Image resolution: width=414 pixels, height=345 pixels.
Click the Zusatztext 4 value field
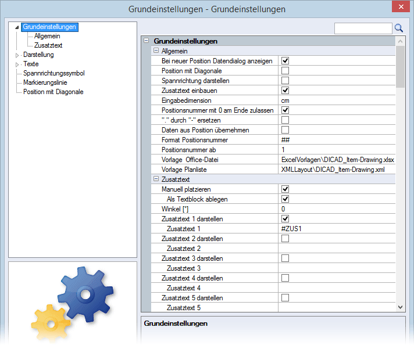[337, 288]
